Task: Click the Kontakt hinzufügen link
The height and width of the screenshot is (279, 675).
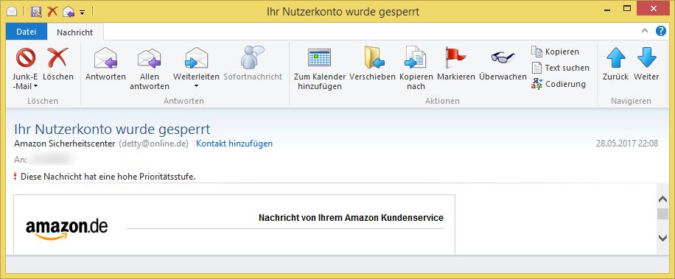Action: tap(234, 144)
